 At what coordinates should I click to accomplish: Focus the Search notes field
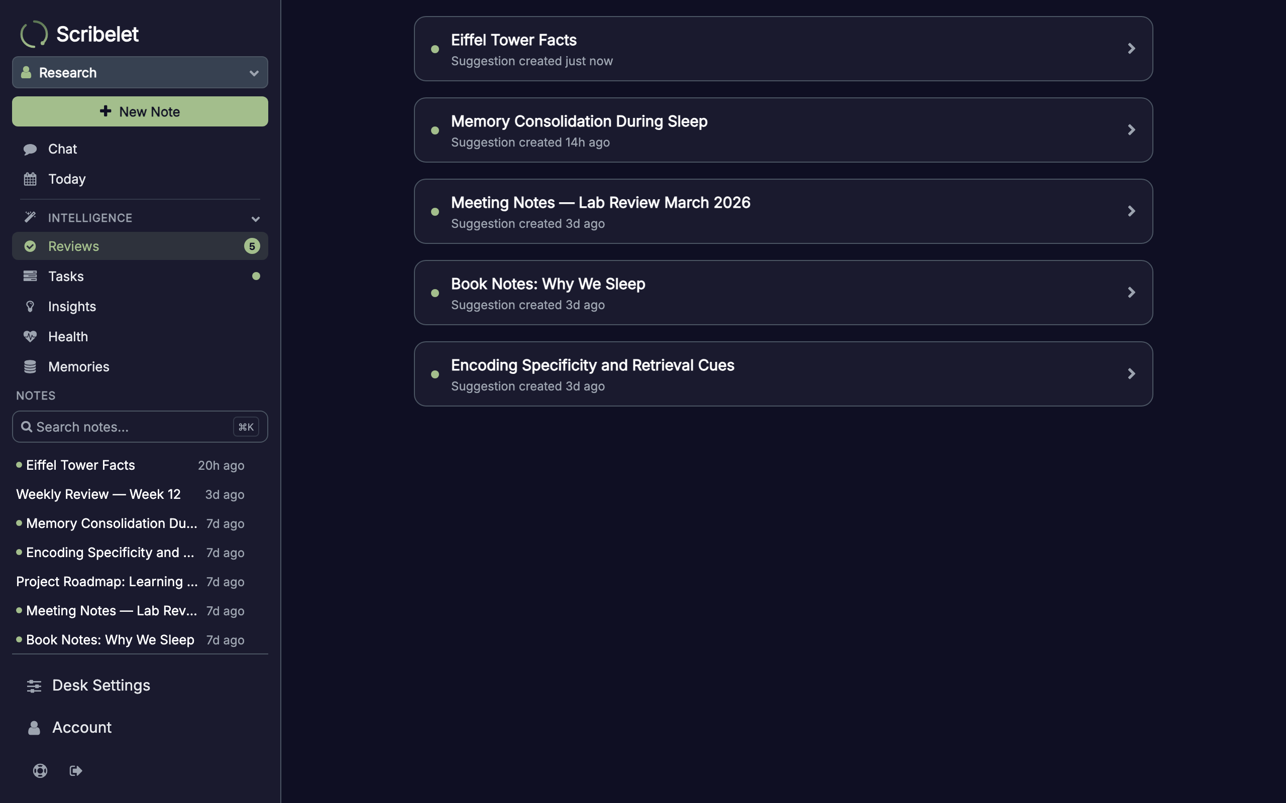[140, 427]
